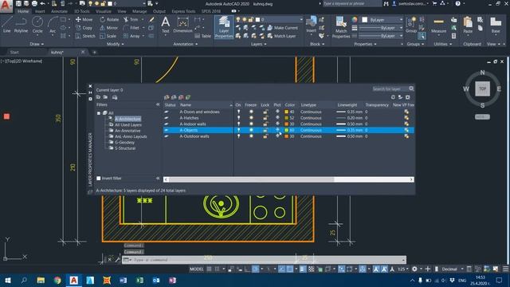Select the S-Structural filter
510x287 pixels.
[125, 148]
